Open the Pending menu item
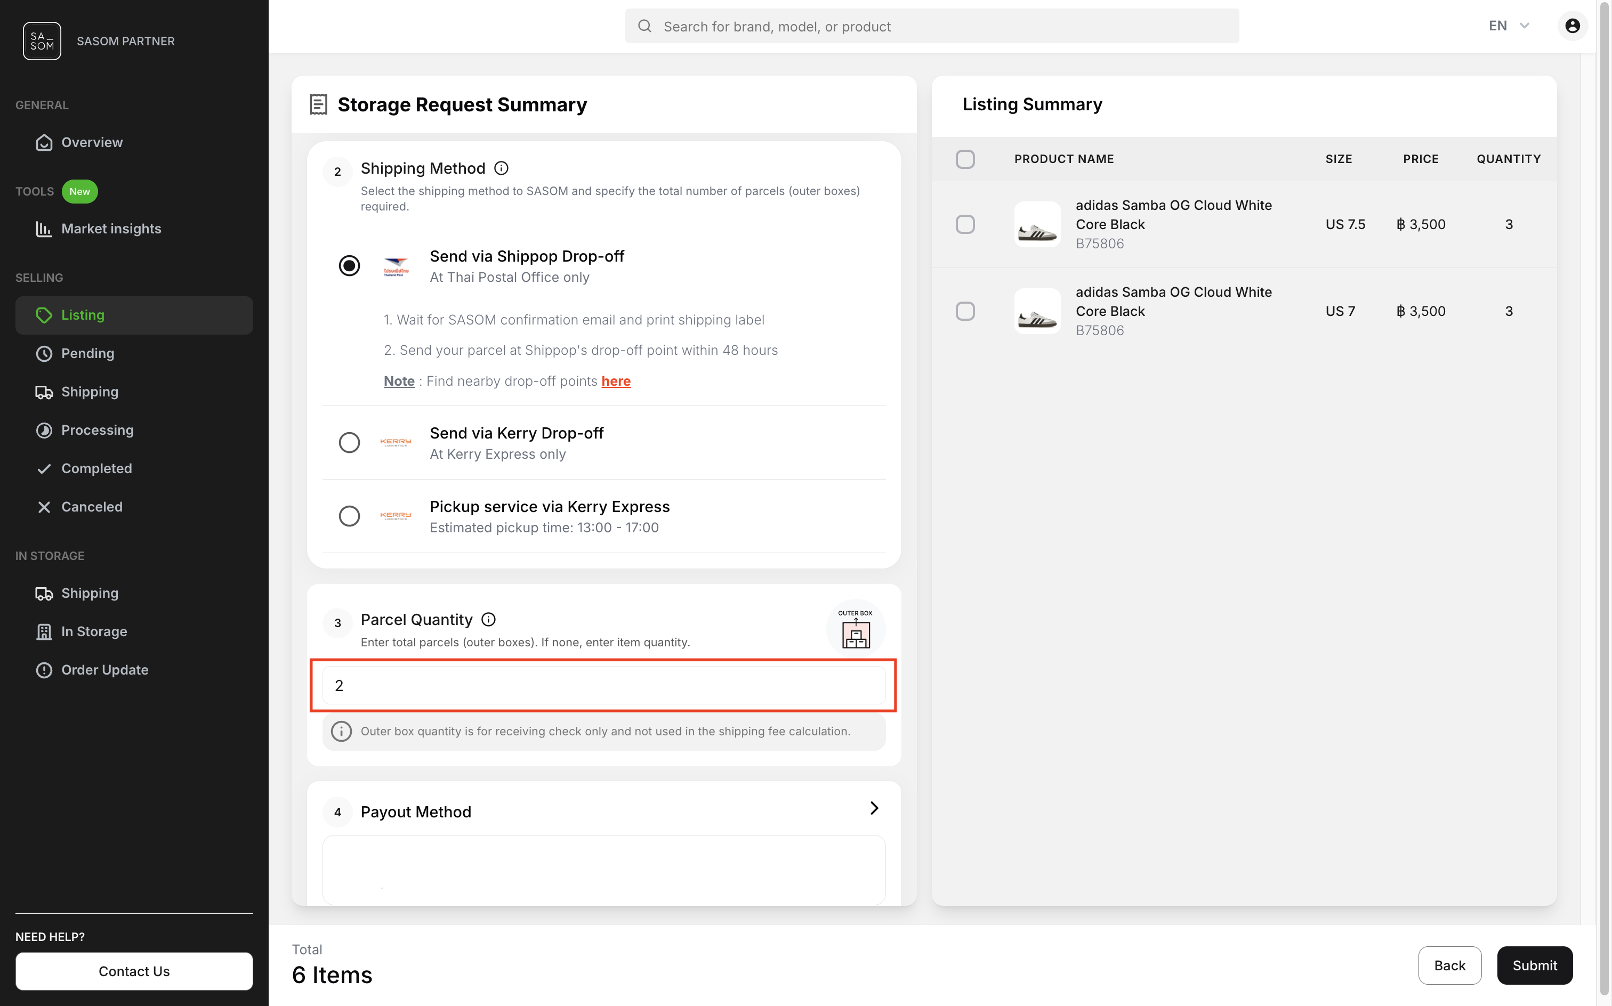The width and height of the screenshot is (1612, 1006). (87, 353)
